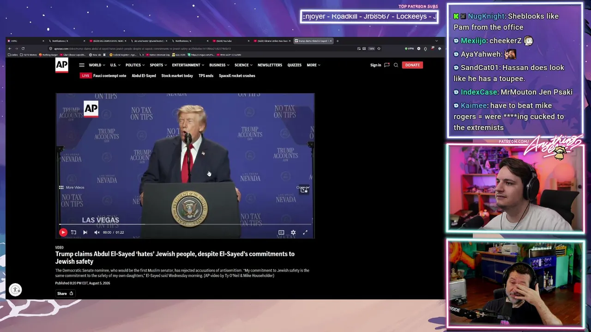
Task: Open a new browser tab
Action: pyautogui.click(x=338, y=41)
